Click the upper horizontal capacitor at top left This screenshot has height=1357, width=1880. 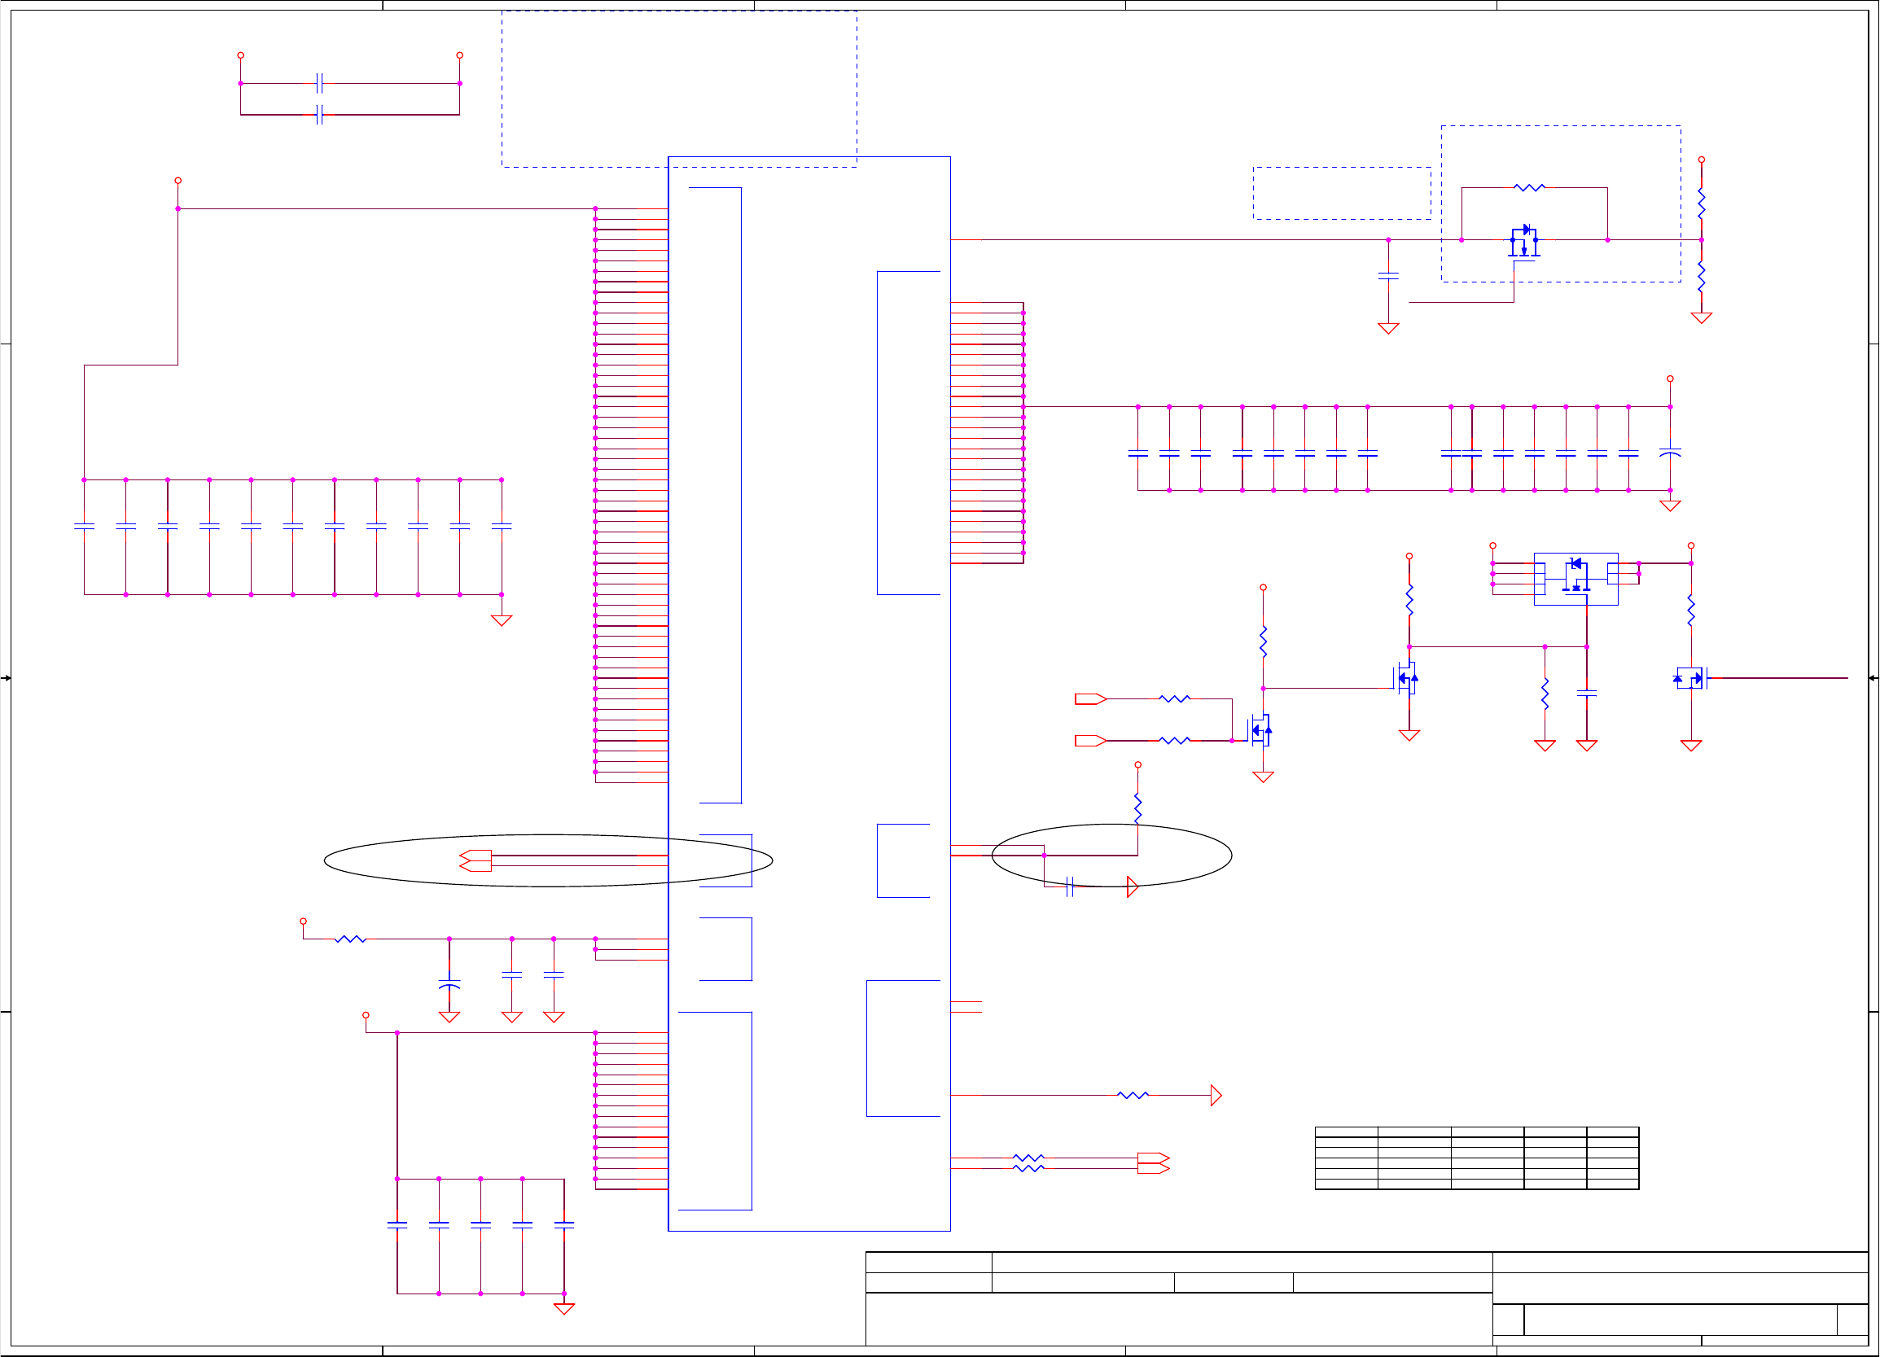319,83
